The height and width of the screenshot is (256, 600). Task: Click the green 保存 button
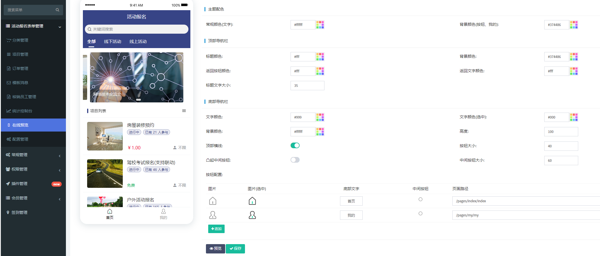(235, 249)
